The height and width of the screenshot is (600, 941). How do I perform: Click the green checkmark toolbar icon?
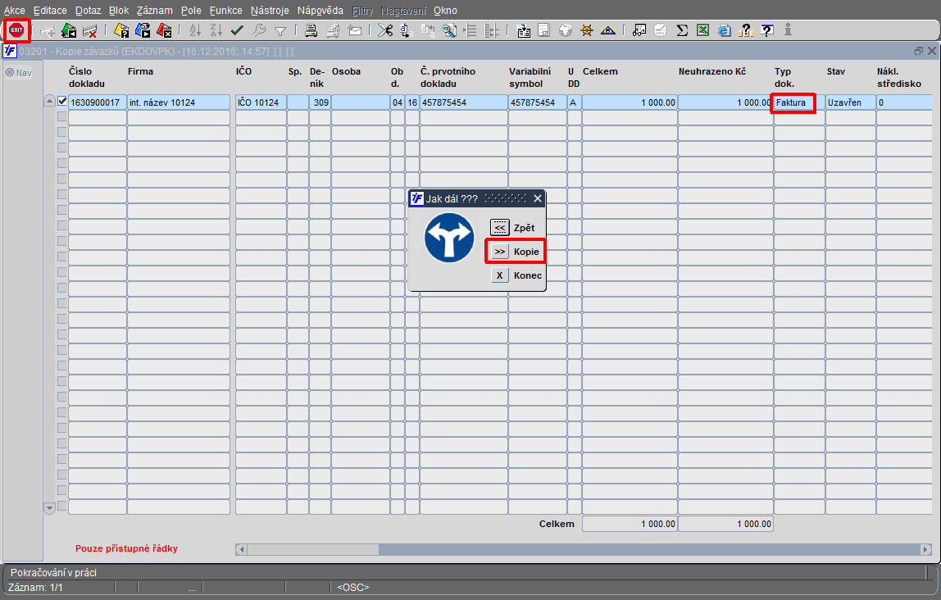[x=237, y=30]
